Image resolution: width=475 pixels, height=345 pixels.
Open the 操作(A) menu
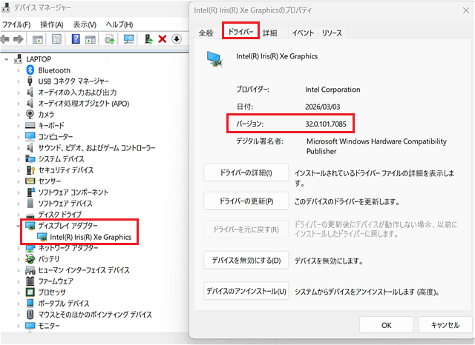[52, 24]
